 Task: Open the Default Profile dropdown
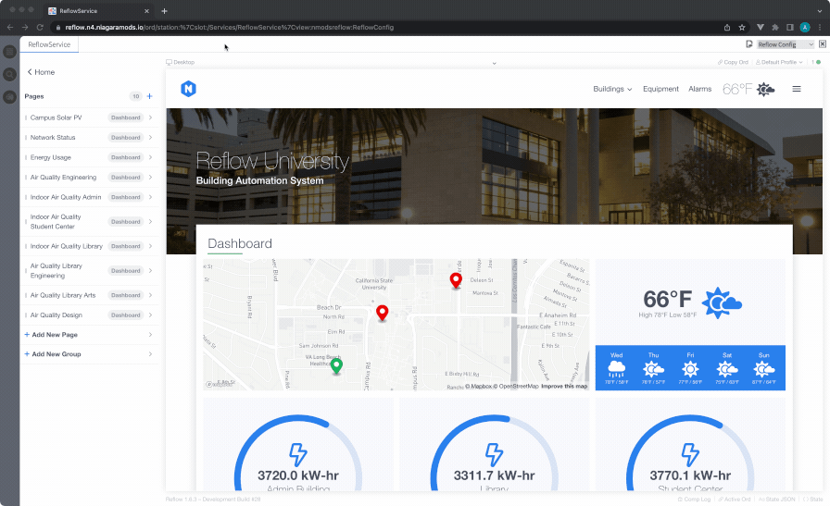[x=780, y=62]
